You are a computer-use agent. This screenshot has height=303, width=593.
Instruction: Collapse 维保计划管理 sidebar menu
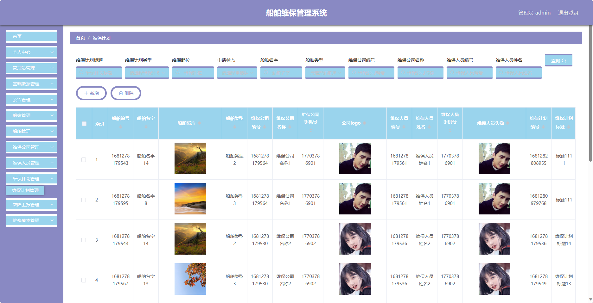pyautogui.click(x=32, y=179)
